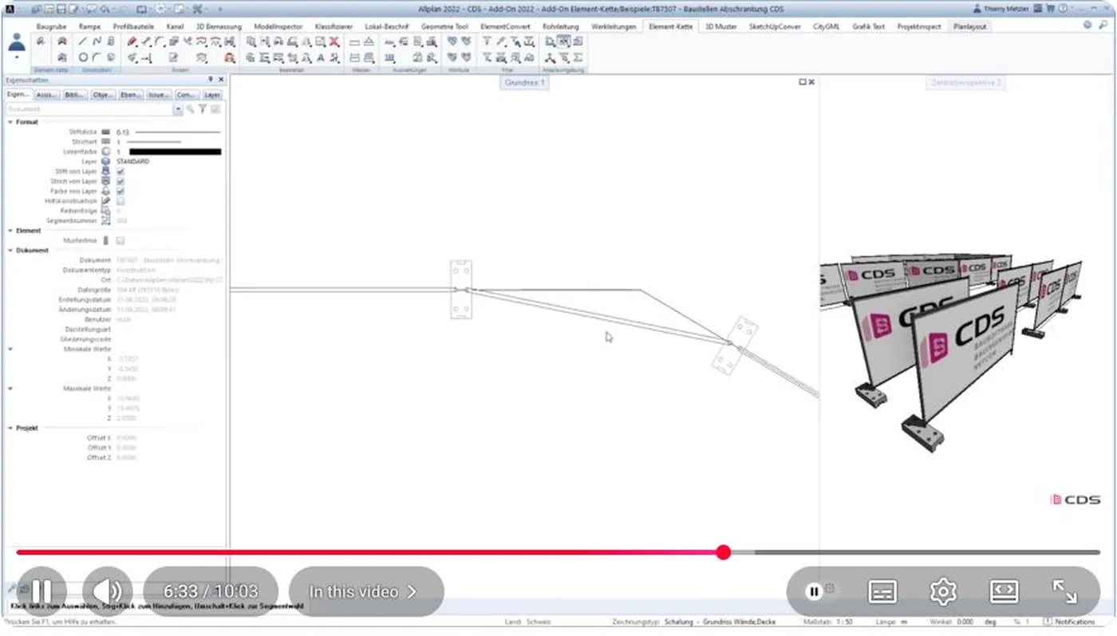Select the circle construction tool

pyautogui.click(x=83, y=57)
